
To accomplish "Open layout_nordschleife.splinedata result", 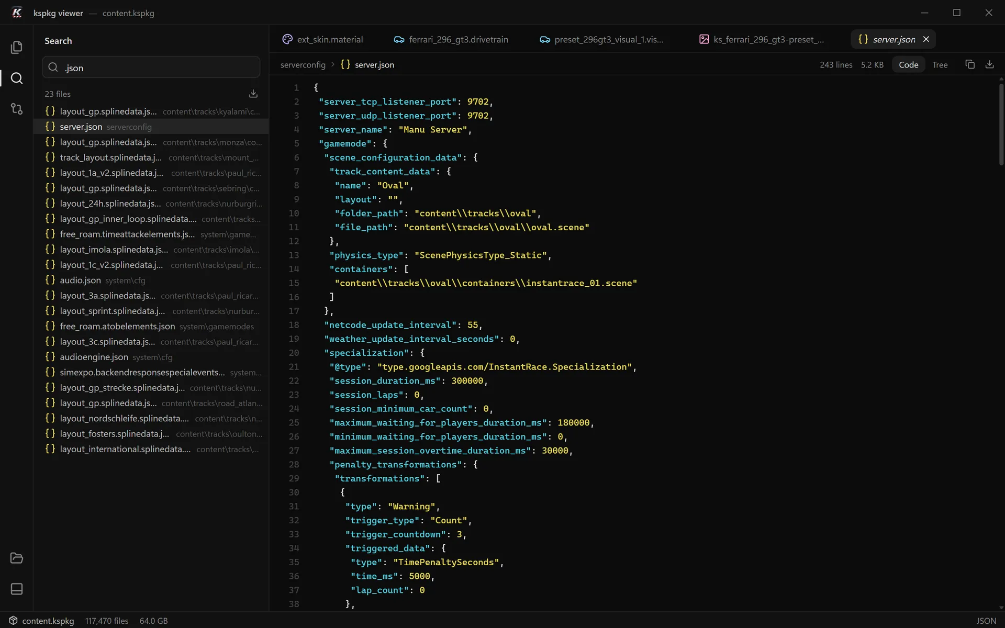I will click(x=151, y=418).
